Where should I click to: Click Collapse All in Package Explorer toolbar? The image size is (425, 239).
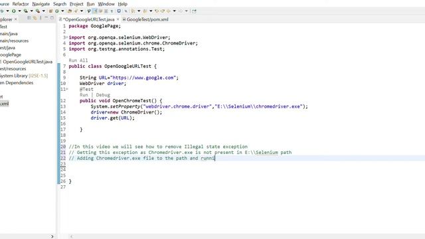pos(29,18)
